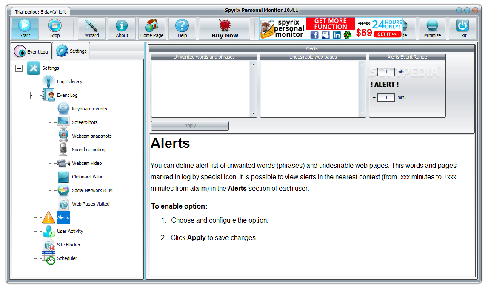488x288 pixels.
Task: Open Social Network & IM settings
Action: 92,190
